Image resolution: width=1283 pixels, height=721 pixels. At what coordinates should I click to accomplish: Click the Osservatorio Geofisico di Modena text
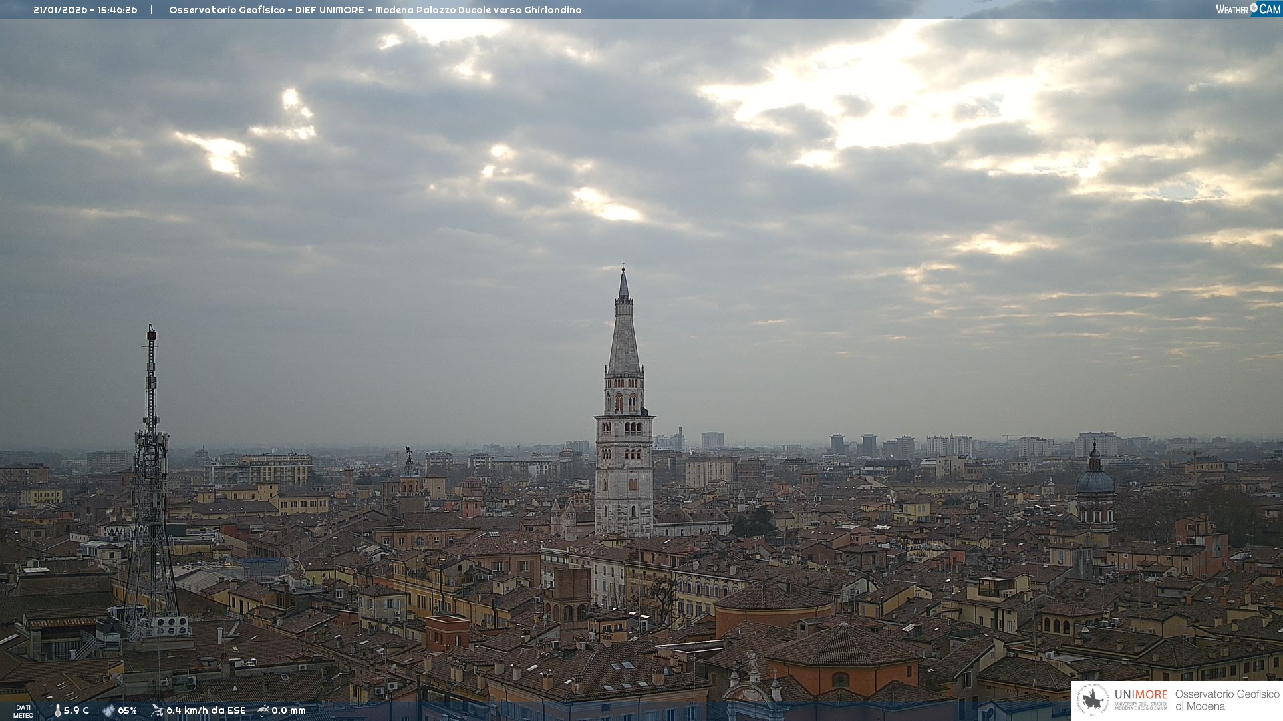(x=1227, y=700)
